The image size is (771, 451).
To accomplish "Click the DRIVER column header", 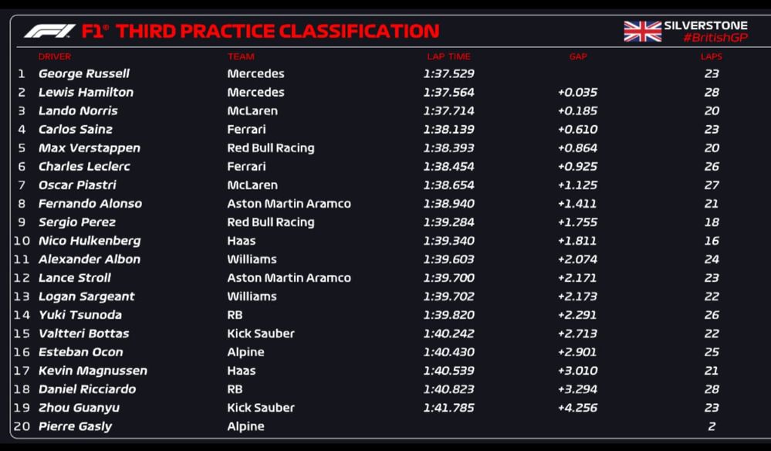I will coord(55,56).
